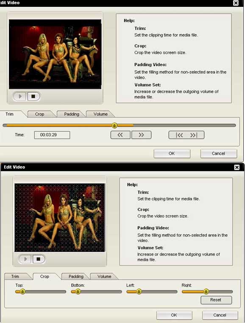
Task: Click the Left crop slider handle
Action: (139, 292)
